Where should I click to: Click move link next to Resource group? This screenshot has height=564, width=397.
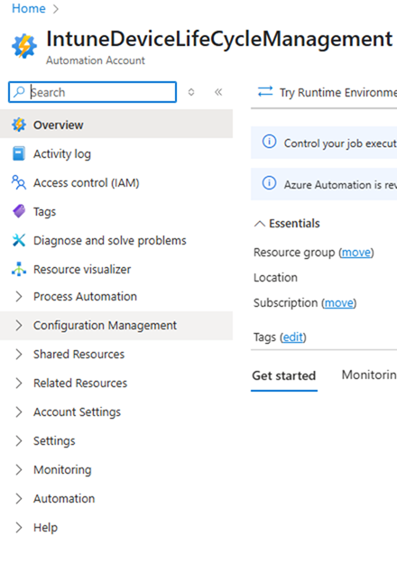pos(356,253)
